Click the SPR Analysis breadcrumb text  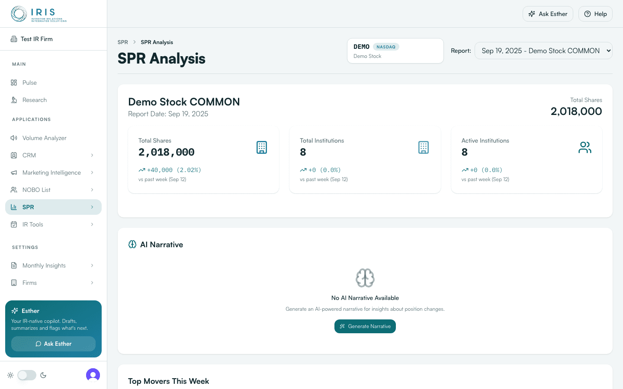[x=157, y=42]
